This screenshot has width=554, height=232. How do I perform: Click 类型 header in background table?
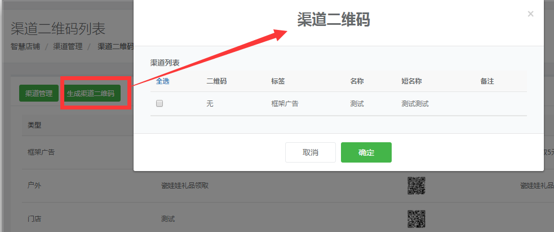click(34, 125)
